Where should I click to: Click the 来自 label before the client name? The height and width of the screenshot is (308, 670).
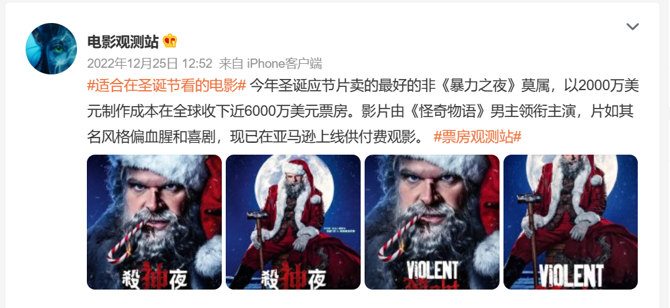231,64
